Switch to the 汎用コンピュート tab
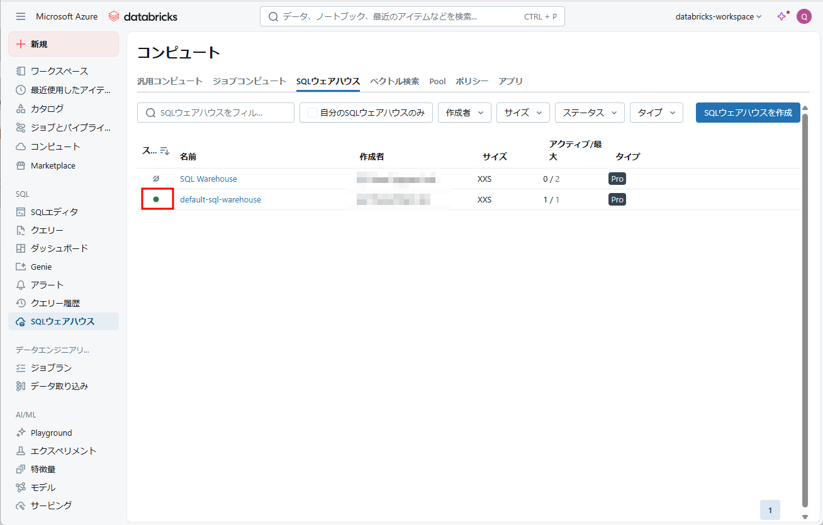 pos(170,81)
